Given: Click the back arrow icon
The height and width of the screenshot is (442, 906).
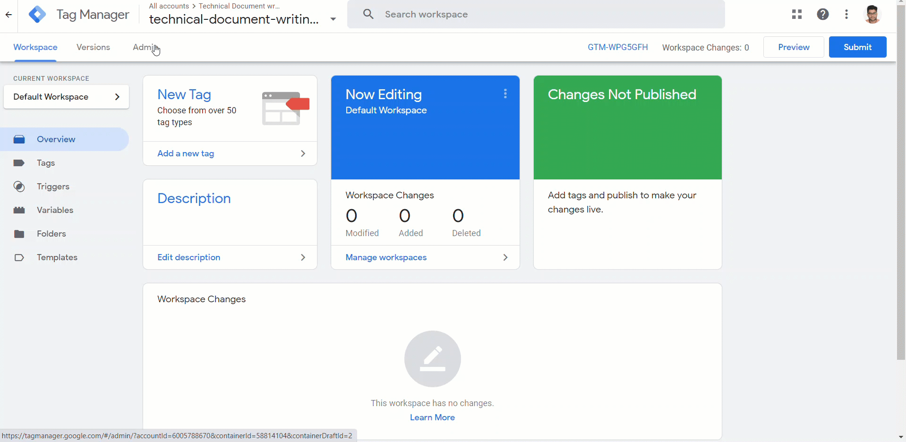Looking at the screenshot, I should tap(9, 15).
